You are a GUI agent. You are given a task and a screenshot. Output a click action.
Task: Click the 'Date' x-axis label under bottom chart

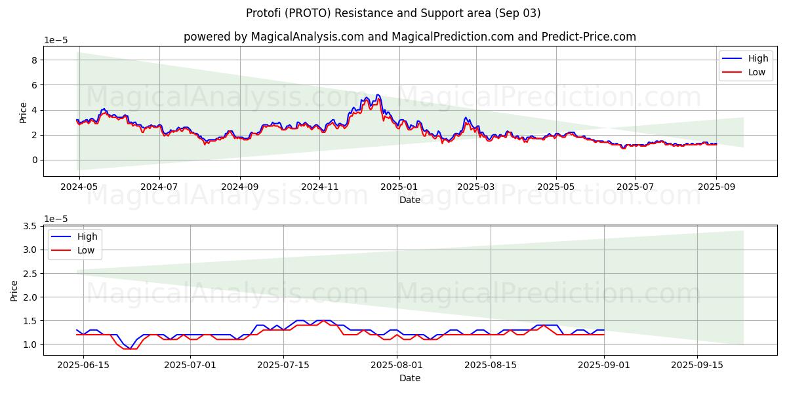point(410,378)
